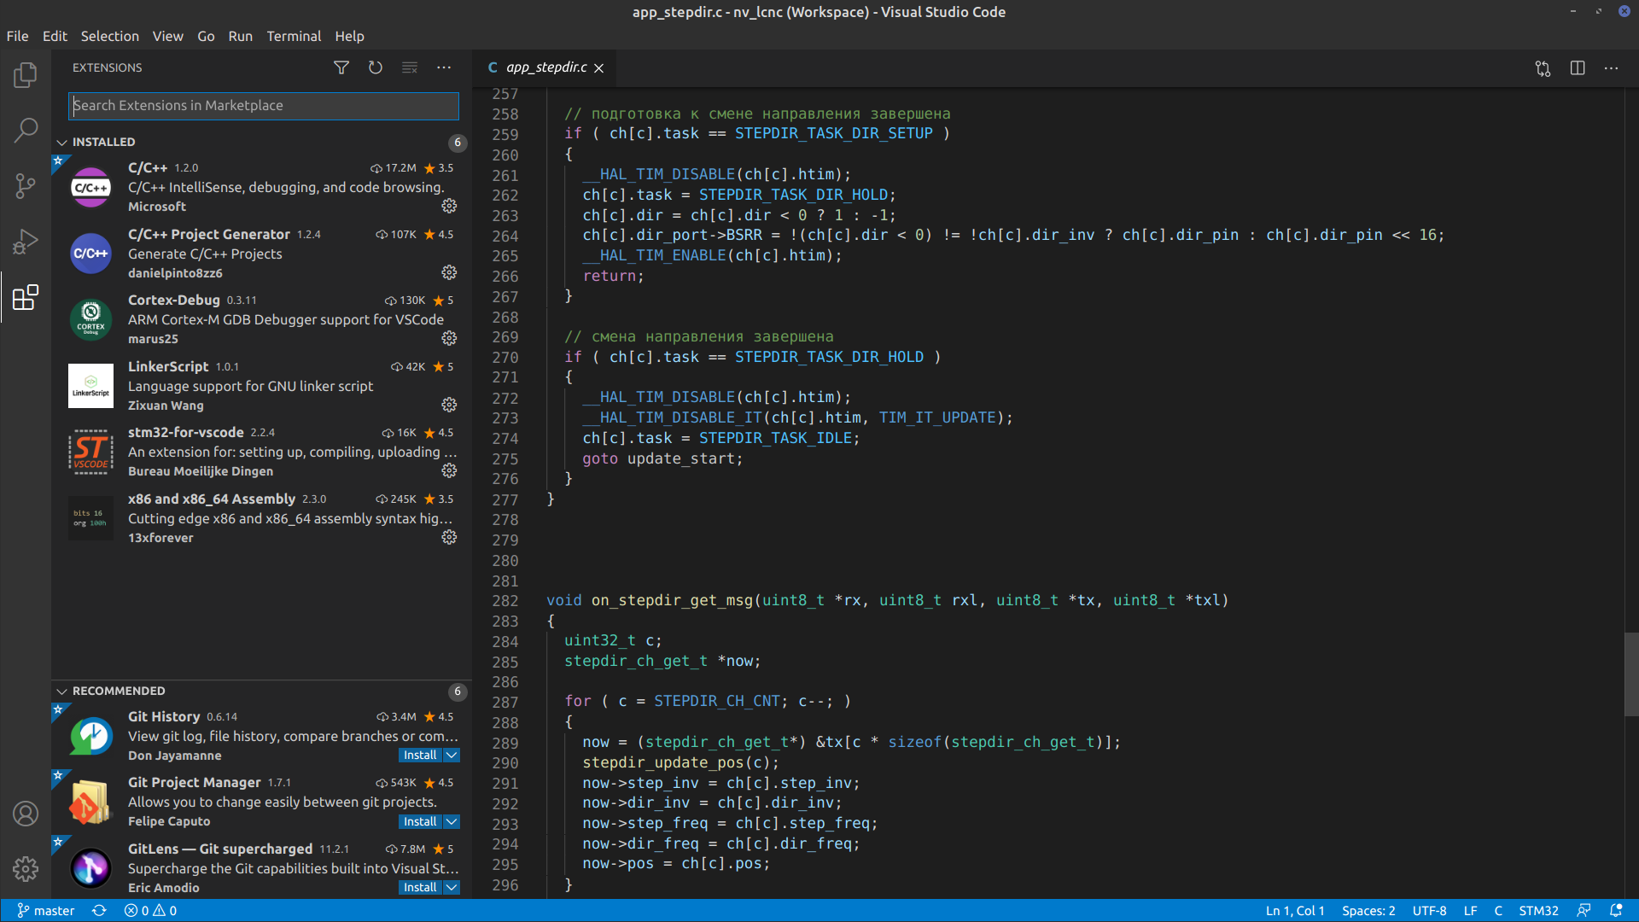Open the Selection menu
Screen dimensions: 1639x922
(x=109, y=36)
